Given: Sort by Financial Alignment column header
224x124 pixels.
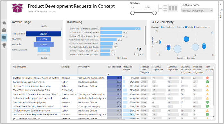Looking at the screenshot, I should pyautogui.click(x=158, y=68).
